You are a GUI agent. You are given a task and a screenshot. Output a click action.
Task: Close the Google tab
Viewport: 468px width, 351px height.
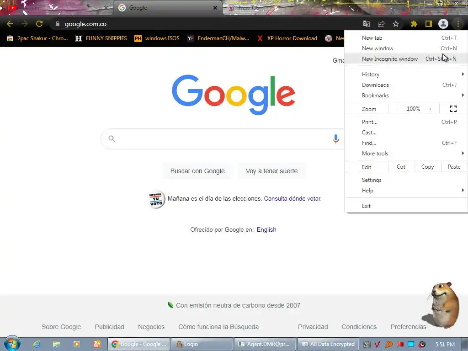(x=215, y=8)
